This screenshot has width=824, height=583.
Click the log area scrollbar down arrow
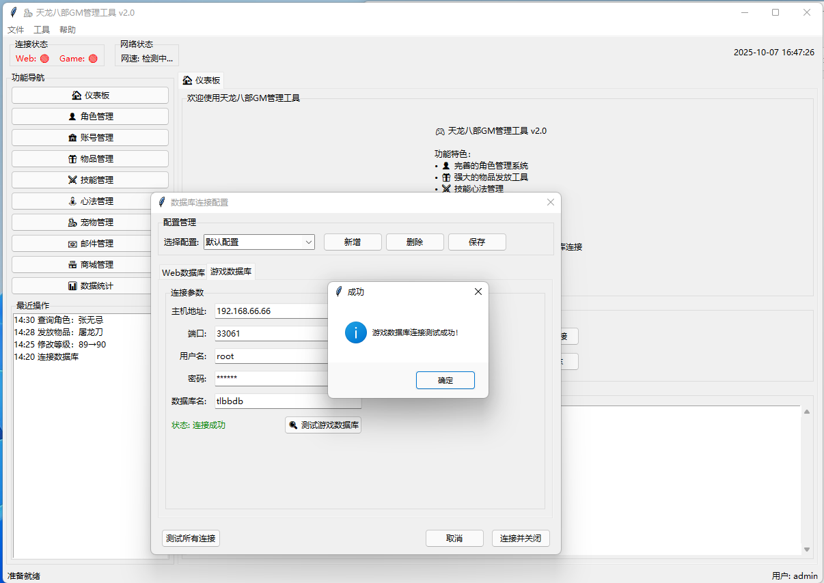[x=806, y=550]
